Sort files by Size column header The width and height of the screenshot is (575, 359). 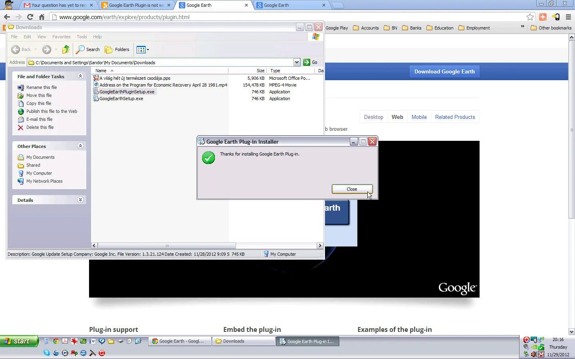pos(247,71)
